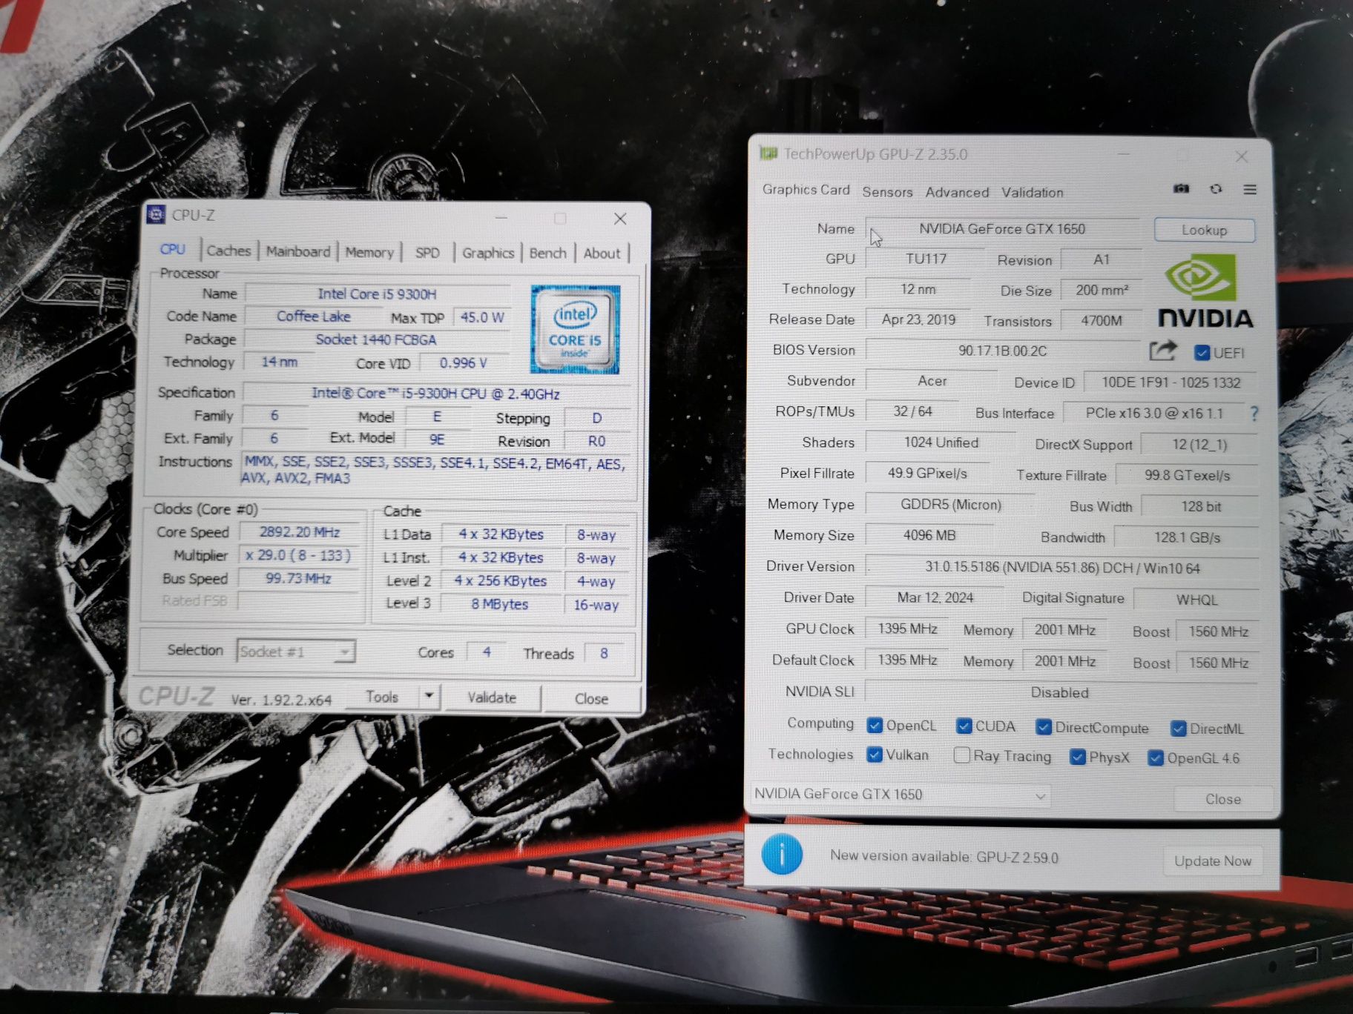Click the NVIDIA logo in GPU-Z

point(1205,292)
